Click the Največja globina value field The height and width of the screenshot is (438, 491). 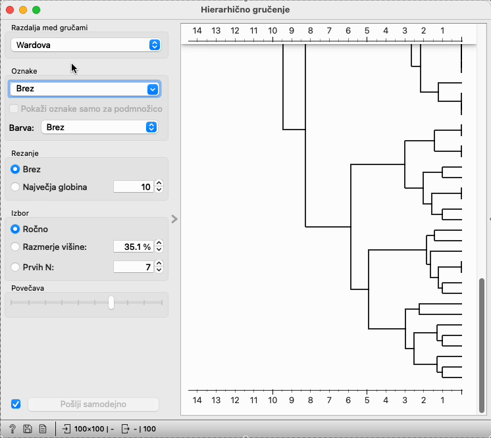click(x=134, y=187)
